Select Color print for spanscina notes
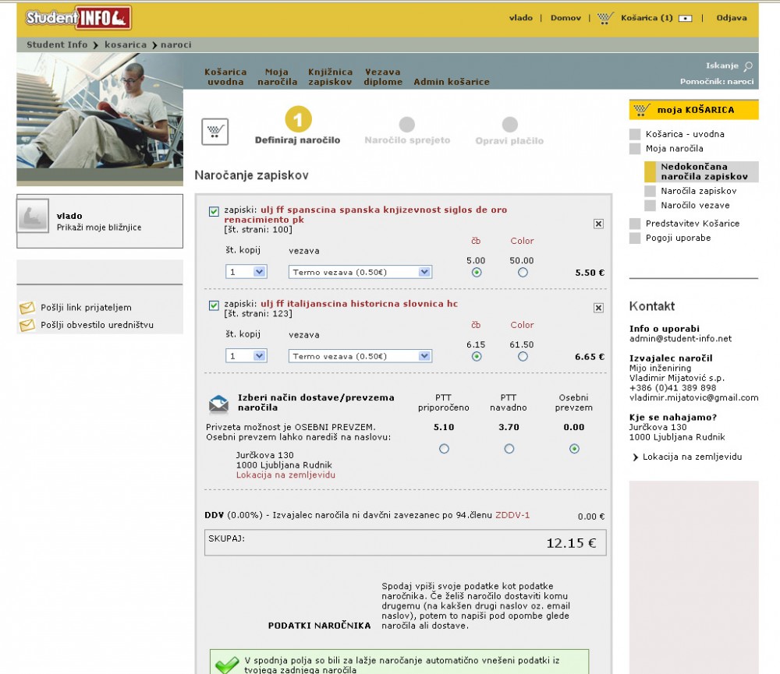This screenshot has height=674, width=780. coord(523,272)
